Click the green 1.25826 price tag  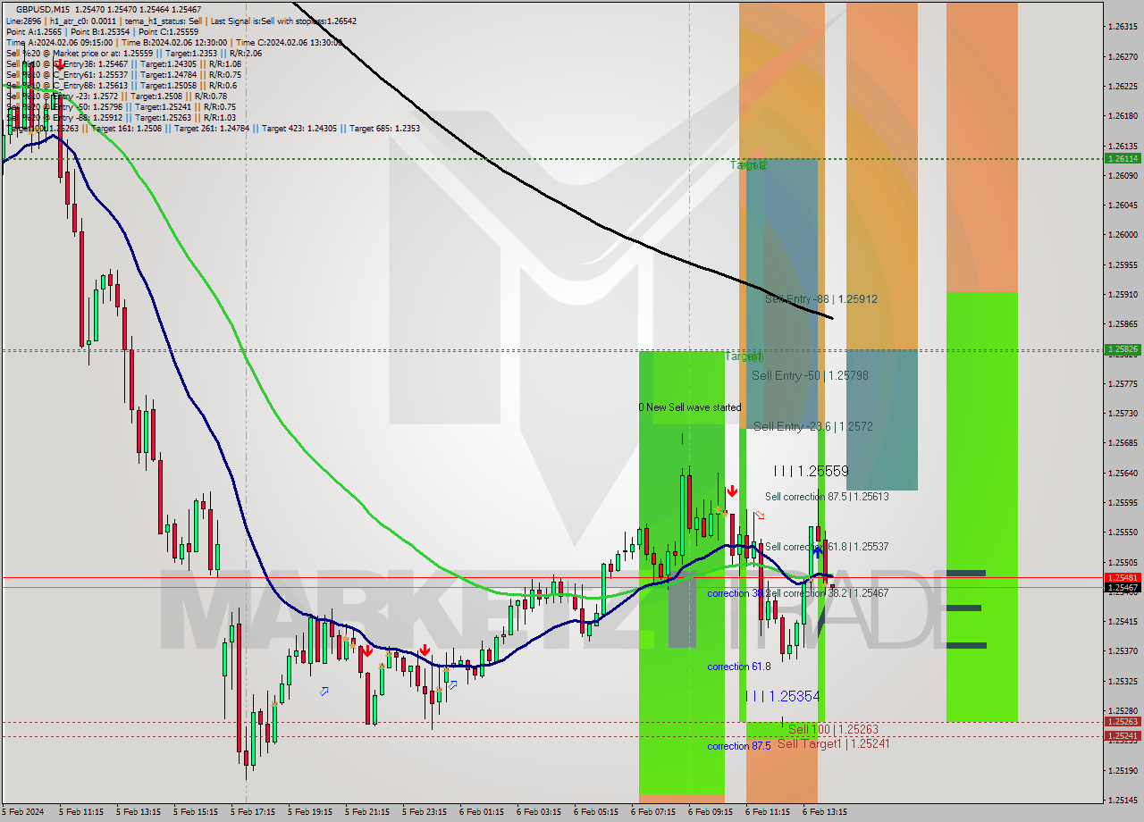click(1123, 349)
